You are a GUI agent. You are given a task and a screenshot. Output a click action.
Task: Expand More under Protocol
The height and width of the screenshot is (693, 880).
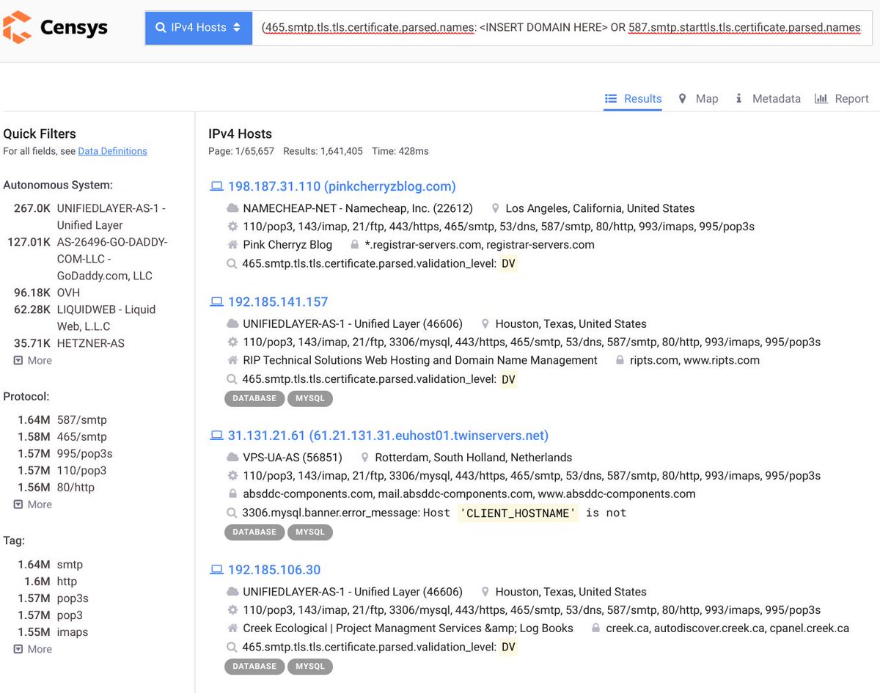point(33,505)
